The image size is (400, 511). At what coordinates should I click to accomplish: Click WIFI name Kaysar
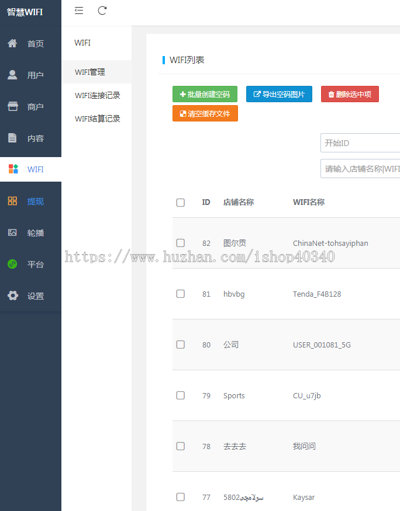click(304, 498)
